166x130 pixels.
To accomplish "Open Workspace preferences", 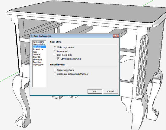I will (38, 65).
